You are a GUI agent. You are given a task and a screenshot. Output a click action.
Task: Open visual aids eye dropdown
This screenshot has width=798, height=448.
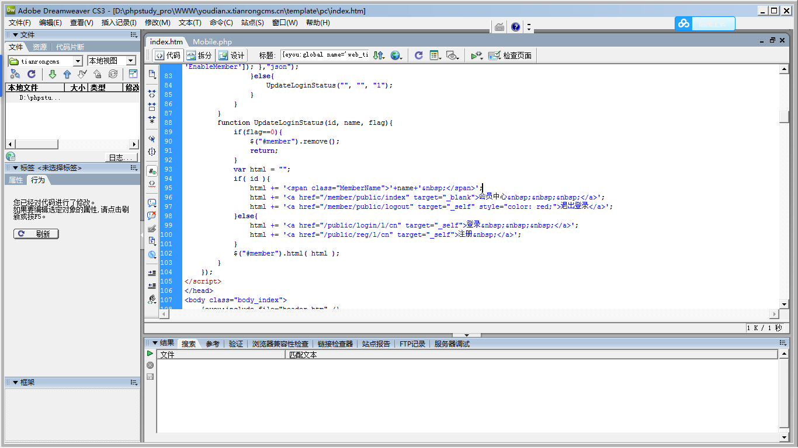[x=453, y=55]
